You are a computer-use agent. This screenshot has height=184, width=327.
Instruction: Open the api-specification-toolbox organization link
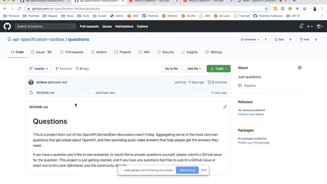tap(38, 39)
